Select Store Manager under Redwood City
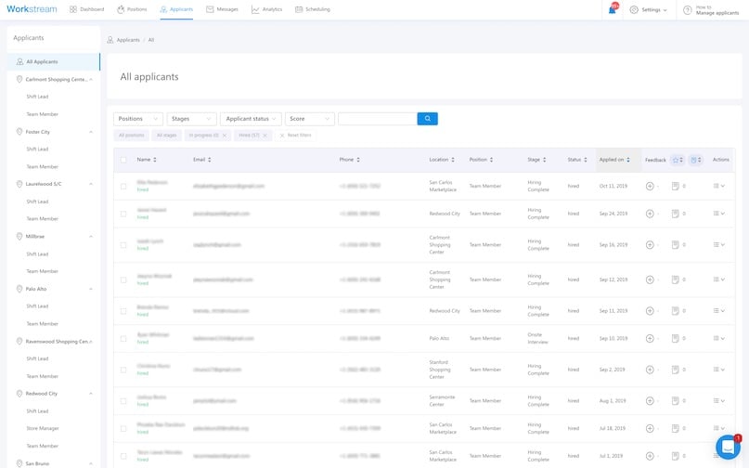The width and height of the screenshot is (749, 468). point(43,428)
